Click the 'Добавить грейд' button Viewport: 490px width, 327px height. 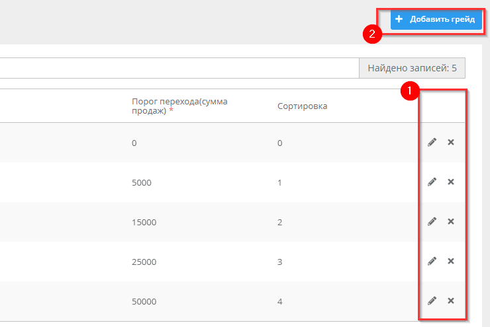pyautogui.click(x=435, y=20)
